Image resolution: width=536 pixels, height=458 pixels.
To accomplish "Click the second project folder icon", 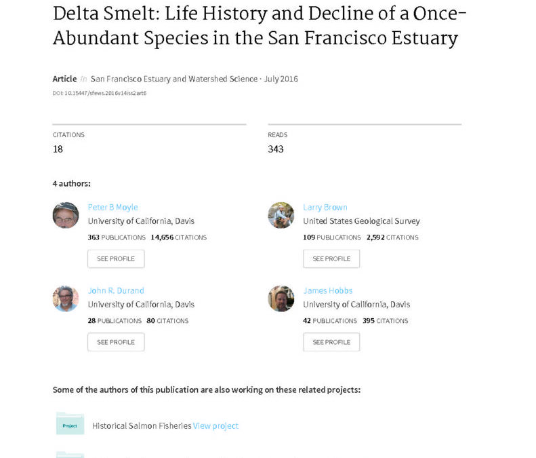I will point(70,455).
